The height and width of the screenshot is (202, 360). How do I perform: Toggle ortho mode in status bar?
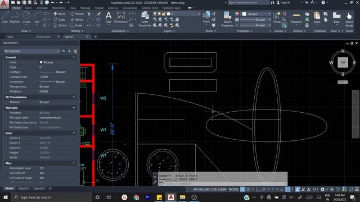258,190
